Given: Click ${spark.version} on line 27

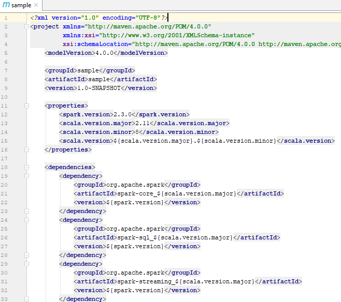Looking at the screenshot, I should tap(135, 247).
